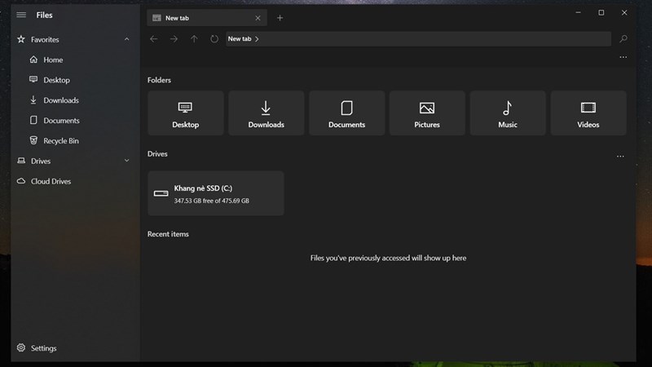
Task: Refresh the current view
Action: pos(214,38)
